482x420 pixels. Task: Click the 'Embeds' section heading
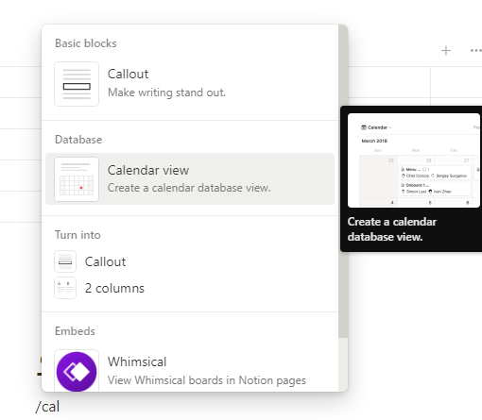click(x=75, y=331)
